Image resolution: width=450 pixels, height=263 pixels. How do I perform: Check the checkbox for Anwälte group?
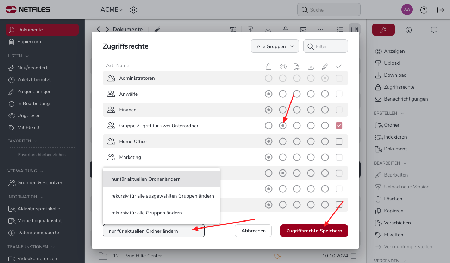(339, 94)
